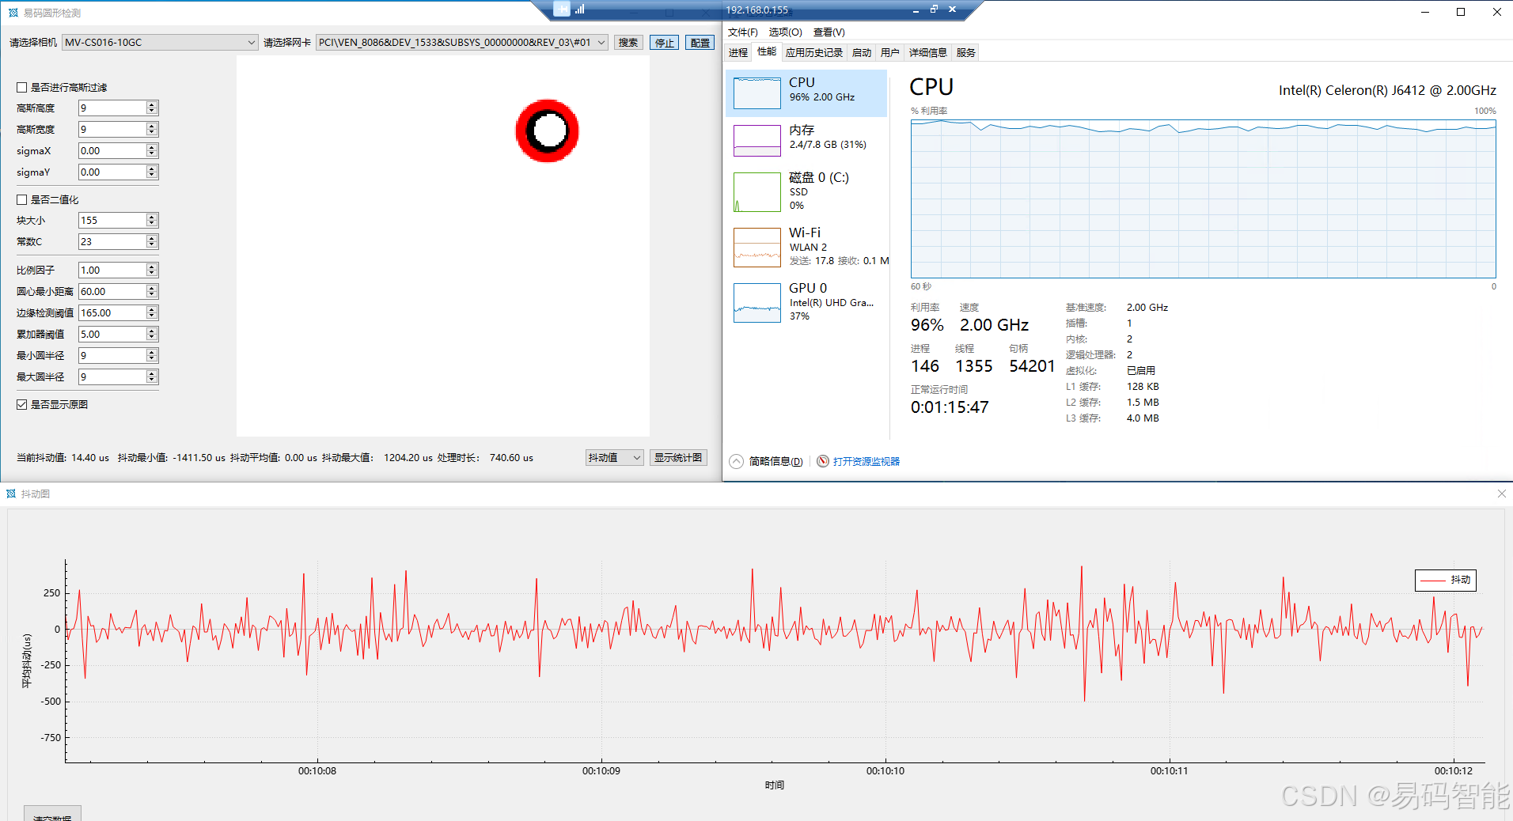Enable the 是否二值化 checkbox
Image resolution: width=1513 pixels, height=821 pixels.
pyautogui.click(x=22, y=199)
